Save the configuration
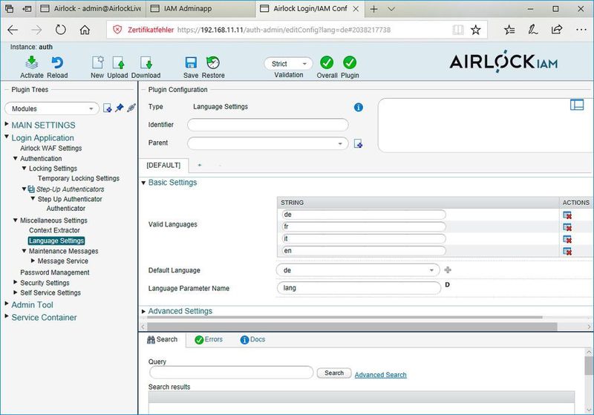The width and height of the screenshot is (594, 415). [191, 62]
